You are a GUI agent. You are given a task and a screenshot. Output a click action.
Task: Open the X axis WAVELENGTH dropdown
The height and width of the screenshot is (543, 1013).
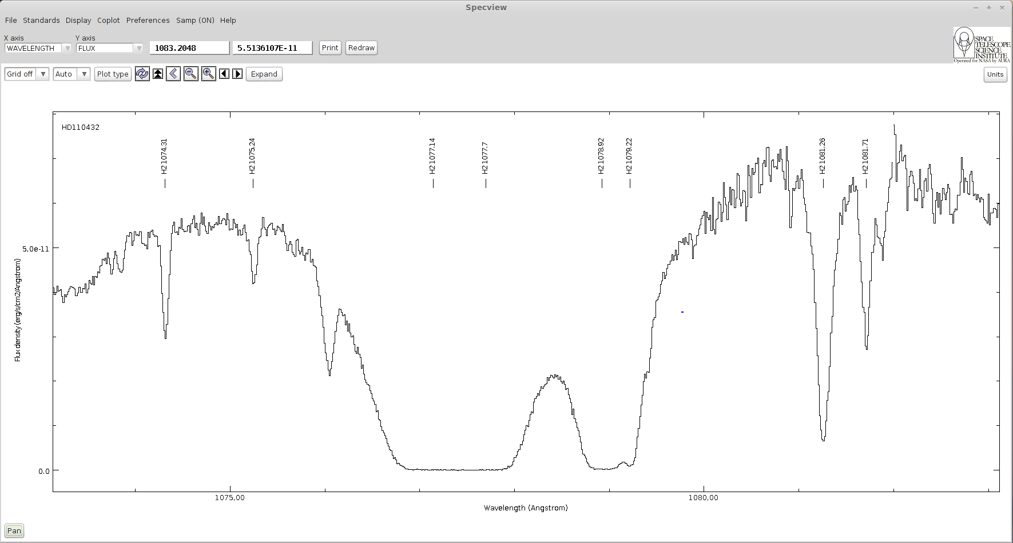click(x=38, y=48)
